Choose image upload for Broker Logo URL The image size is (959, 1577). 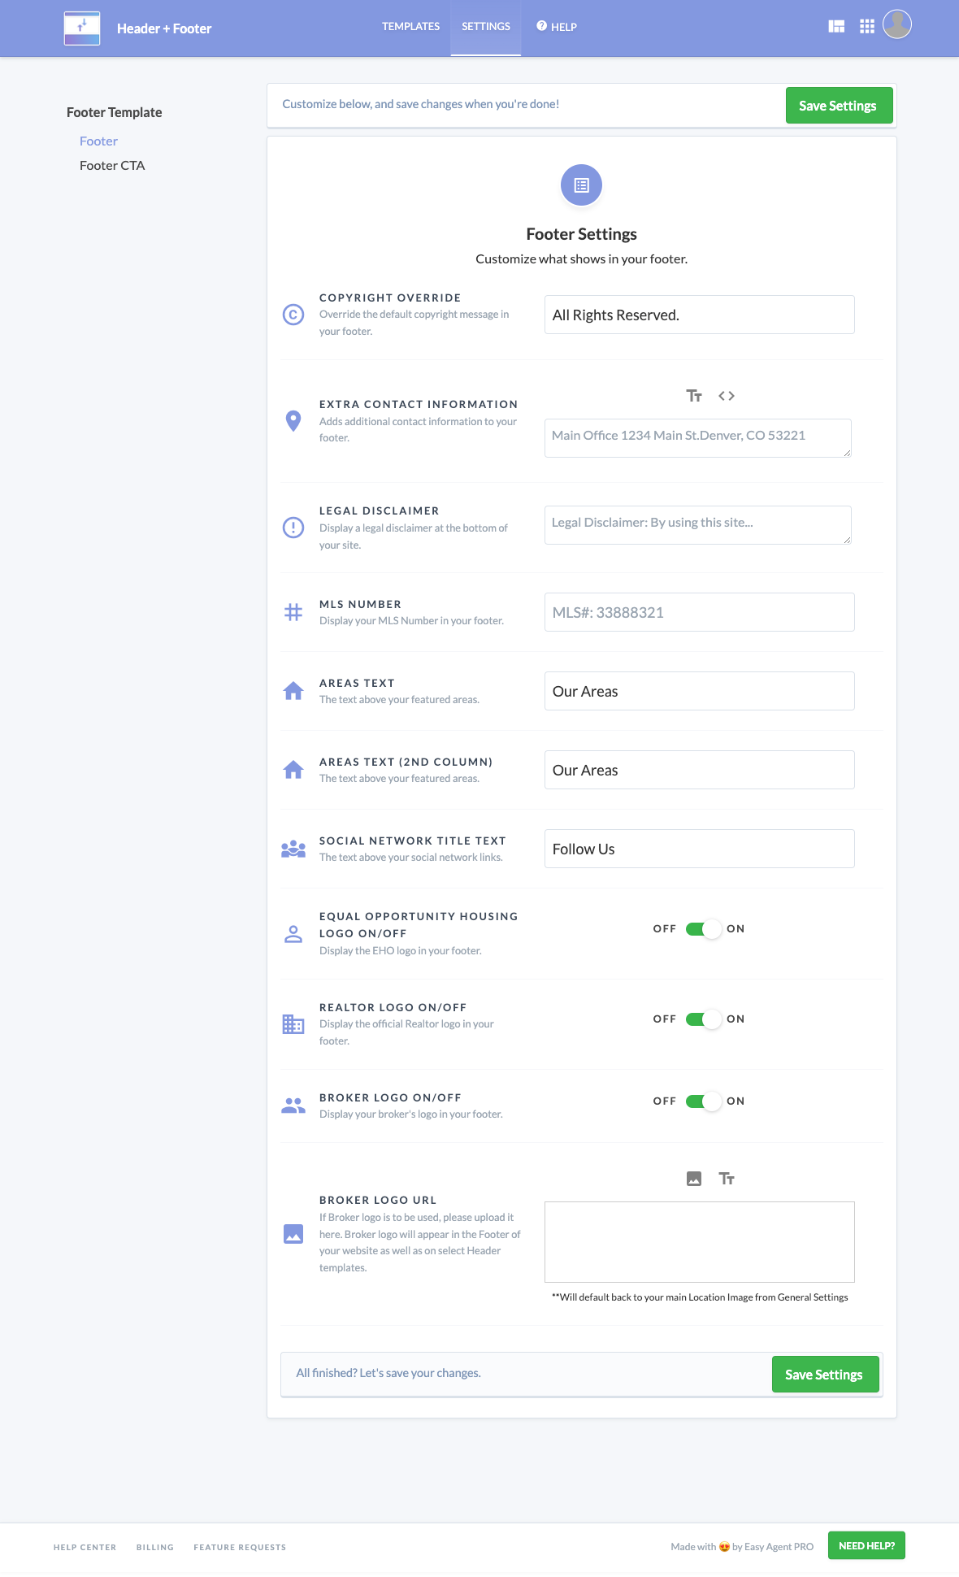pos(694,1179)
